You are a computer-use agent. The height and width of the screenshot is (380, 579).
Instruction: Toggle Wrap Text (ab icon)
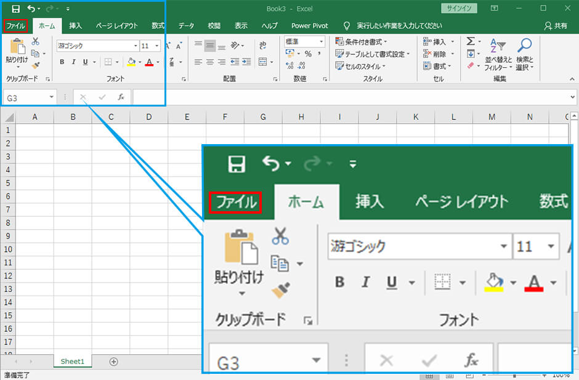[x=262, y=46]
